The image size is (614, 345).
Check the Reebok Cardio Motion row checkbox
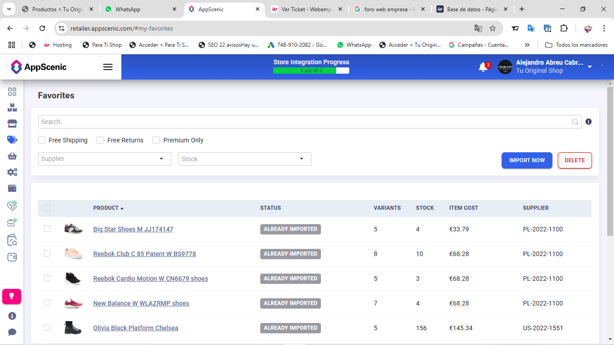47,278
